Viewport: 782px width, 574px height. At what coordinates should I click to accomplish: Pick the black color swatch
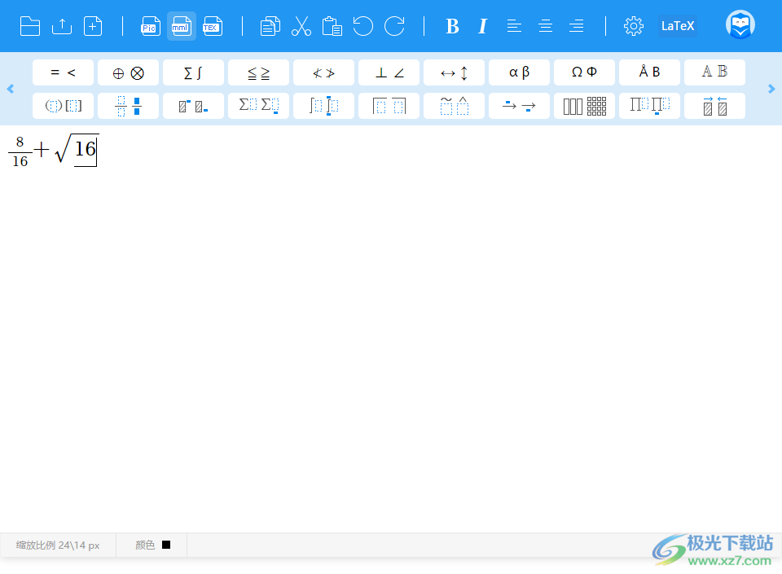[x=166, y=545]
